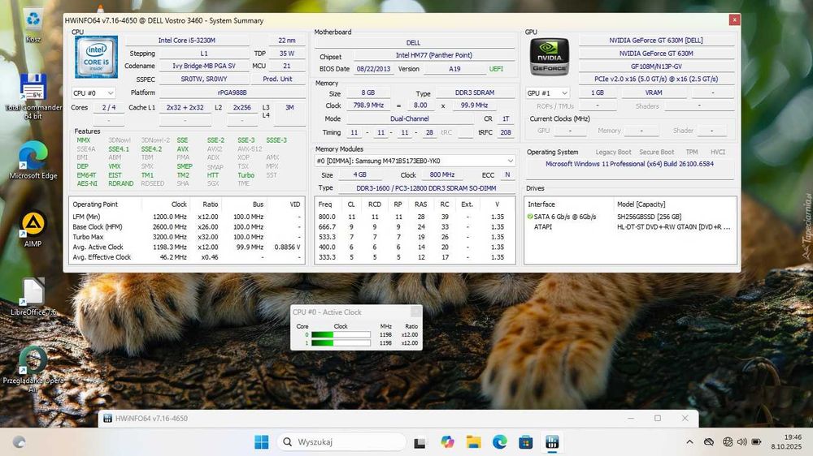Maximize the lower HWiNFO64 window
This screenshot has width=813, height=456.
pyautogui.click(x=658, y=418)
